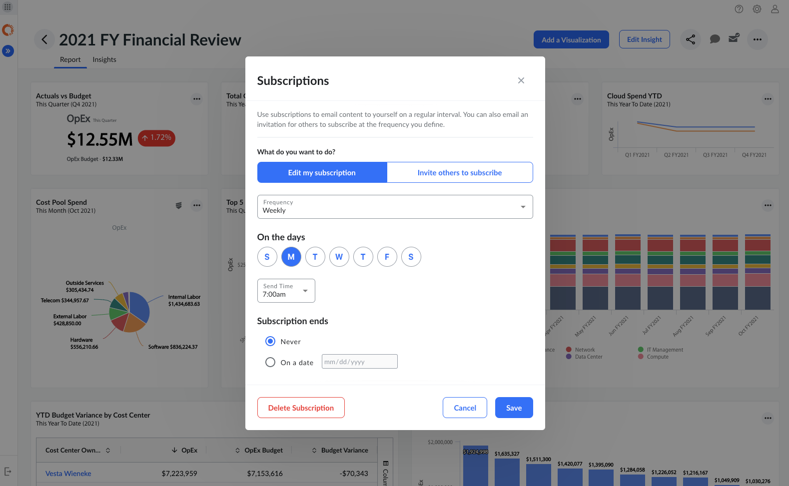Open the settings gear icon
The height and width of the screenshot is (486, 789).
757,9
